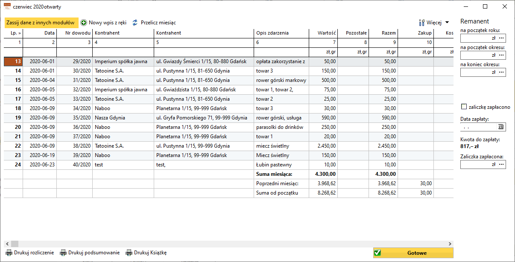Click the Razem column header
This screenshot has height=262, width=515.
pyautogui.click(x=383, y=33)
